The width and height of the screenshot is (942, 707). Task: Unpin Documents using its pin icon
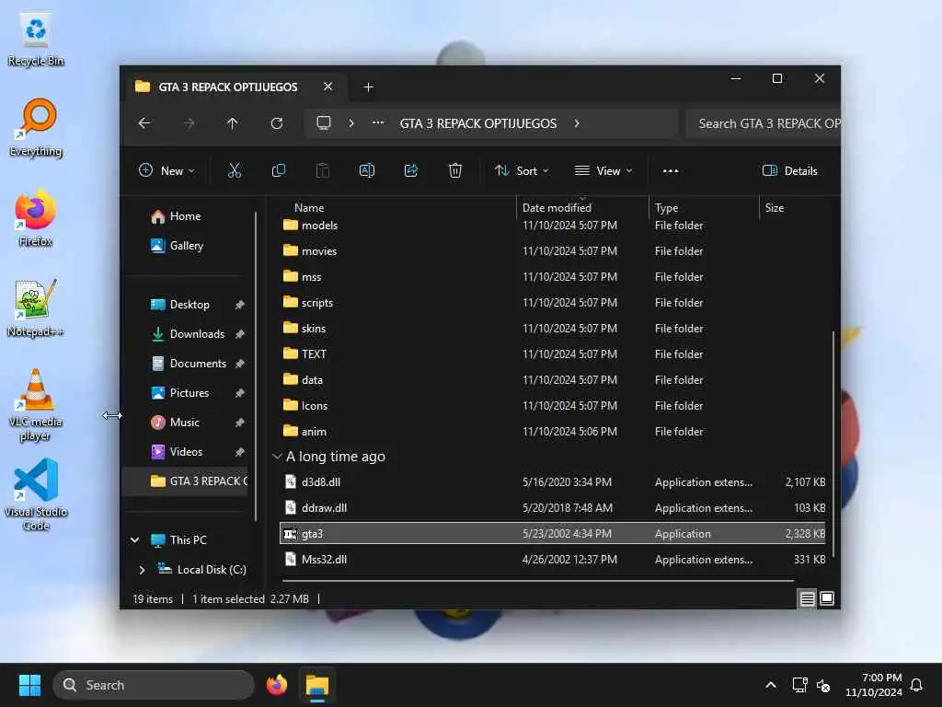pos(240,364)
